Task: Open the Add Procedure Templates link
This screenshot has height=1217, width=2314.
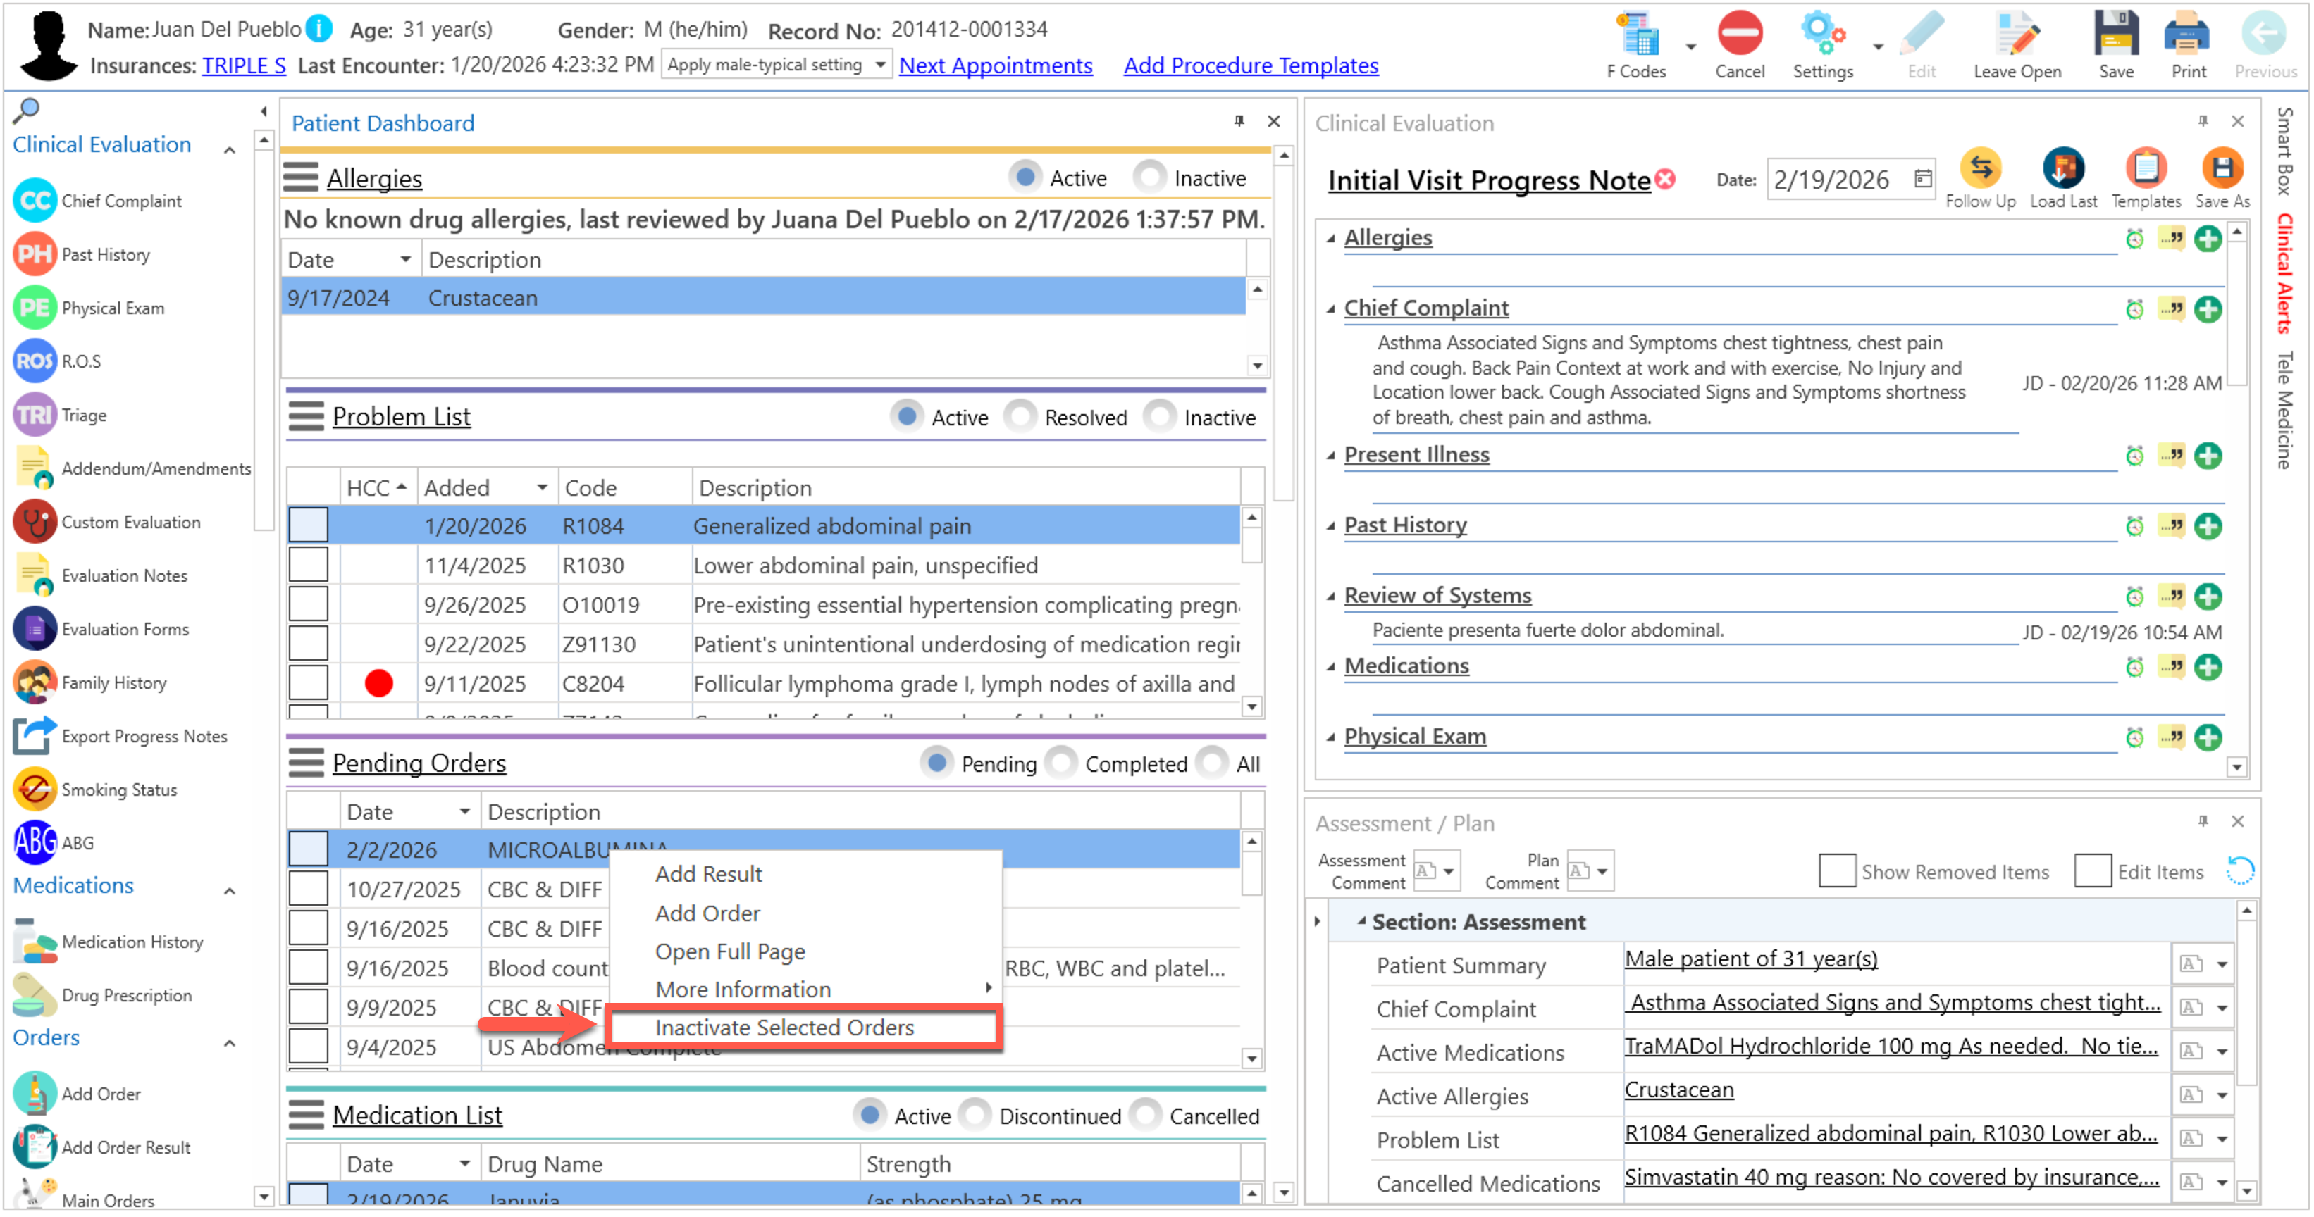Action: (x=1251, y=65)
